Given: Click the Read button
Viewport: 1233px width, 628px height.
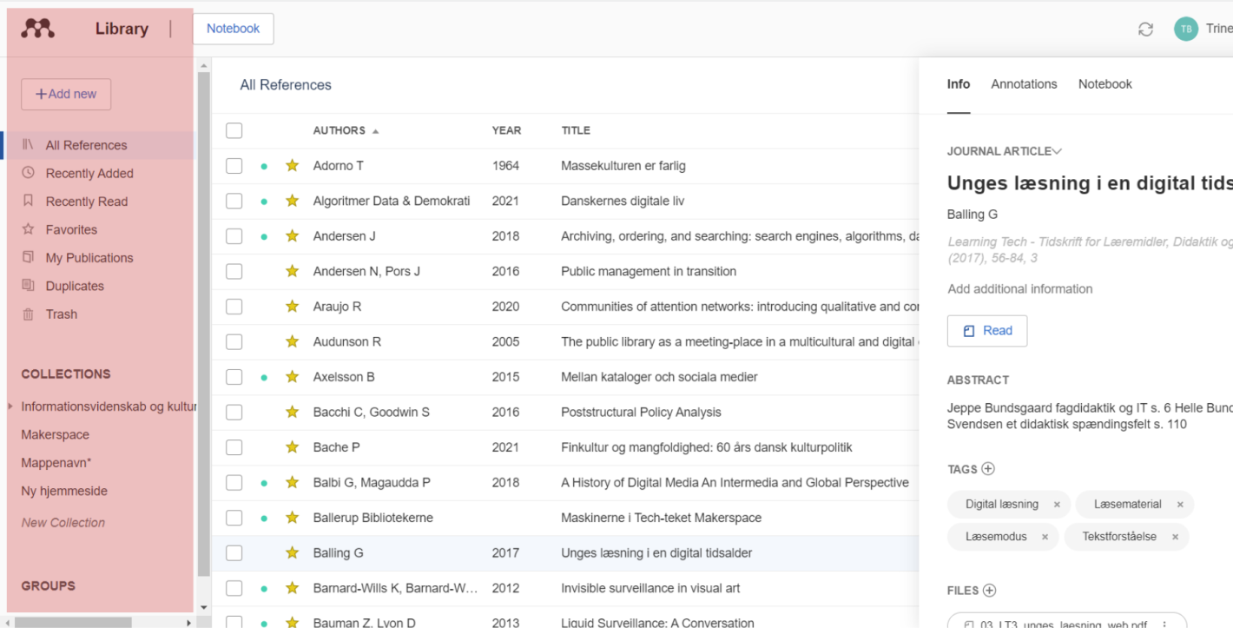Looking at the screenshot, I should [x=987, y=331].
